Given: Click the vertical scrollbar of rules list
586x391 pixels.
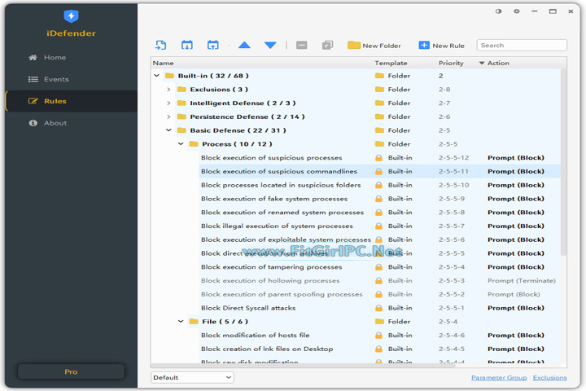Looking at the screenshot, I should click(564, 163).
